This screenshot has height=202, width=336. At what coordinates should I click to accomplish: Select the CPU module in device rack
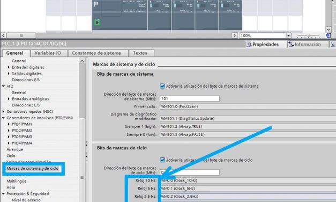pos(120,15)
